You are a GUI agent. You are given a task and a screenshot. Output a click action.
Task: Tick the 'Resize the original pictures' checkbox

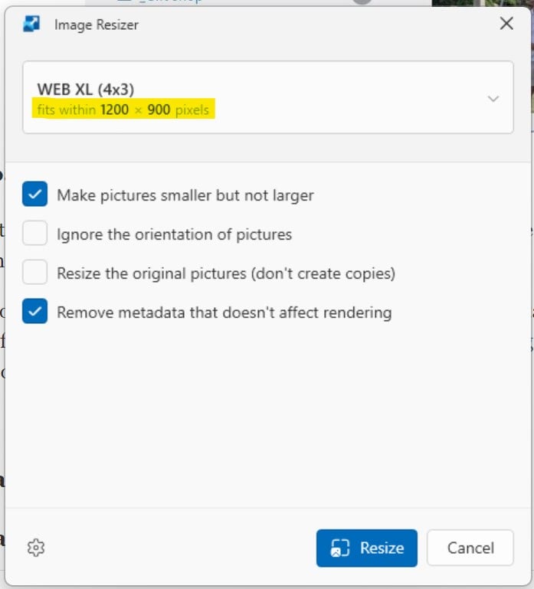35,273
